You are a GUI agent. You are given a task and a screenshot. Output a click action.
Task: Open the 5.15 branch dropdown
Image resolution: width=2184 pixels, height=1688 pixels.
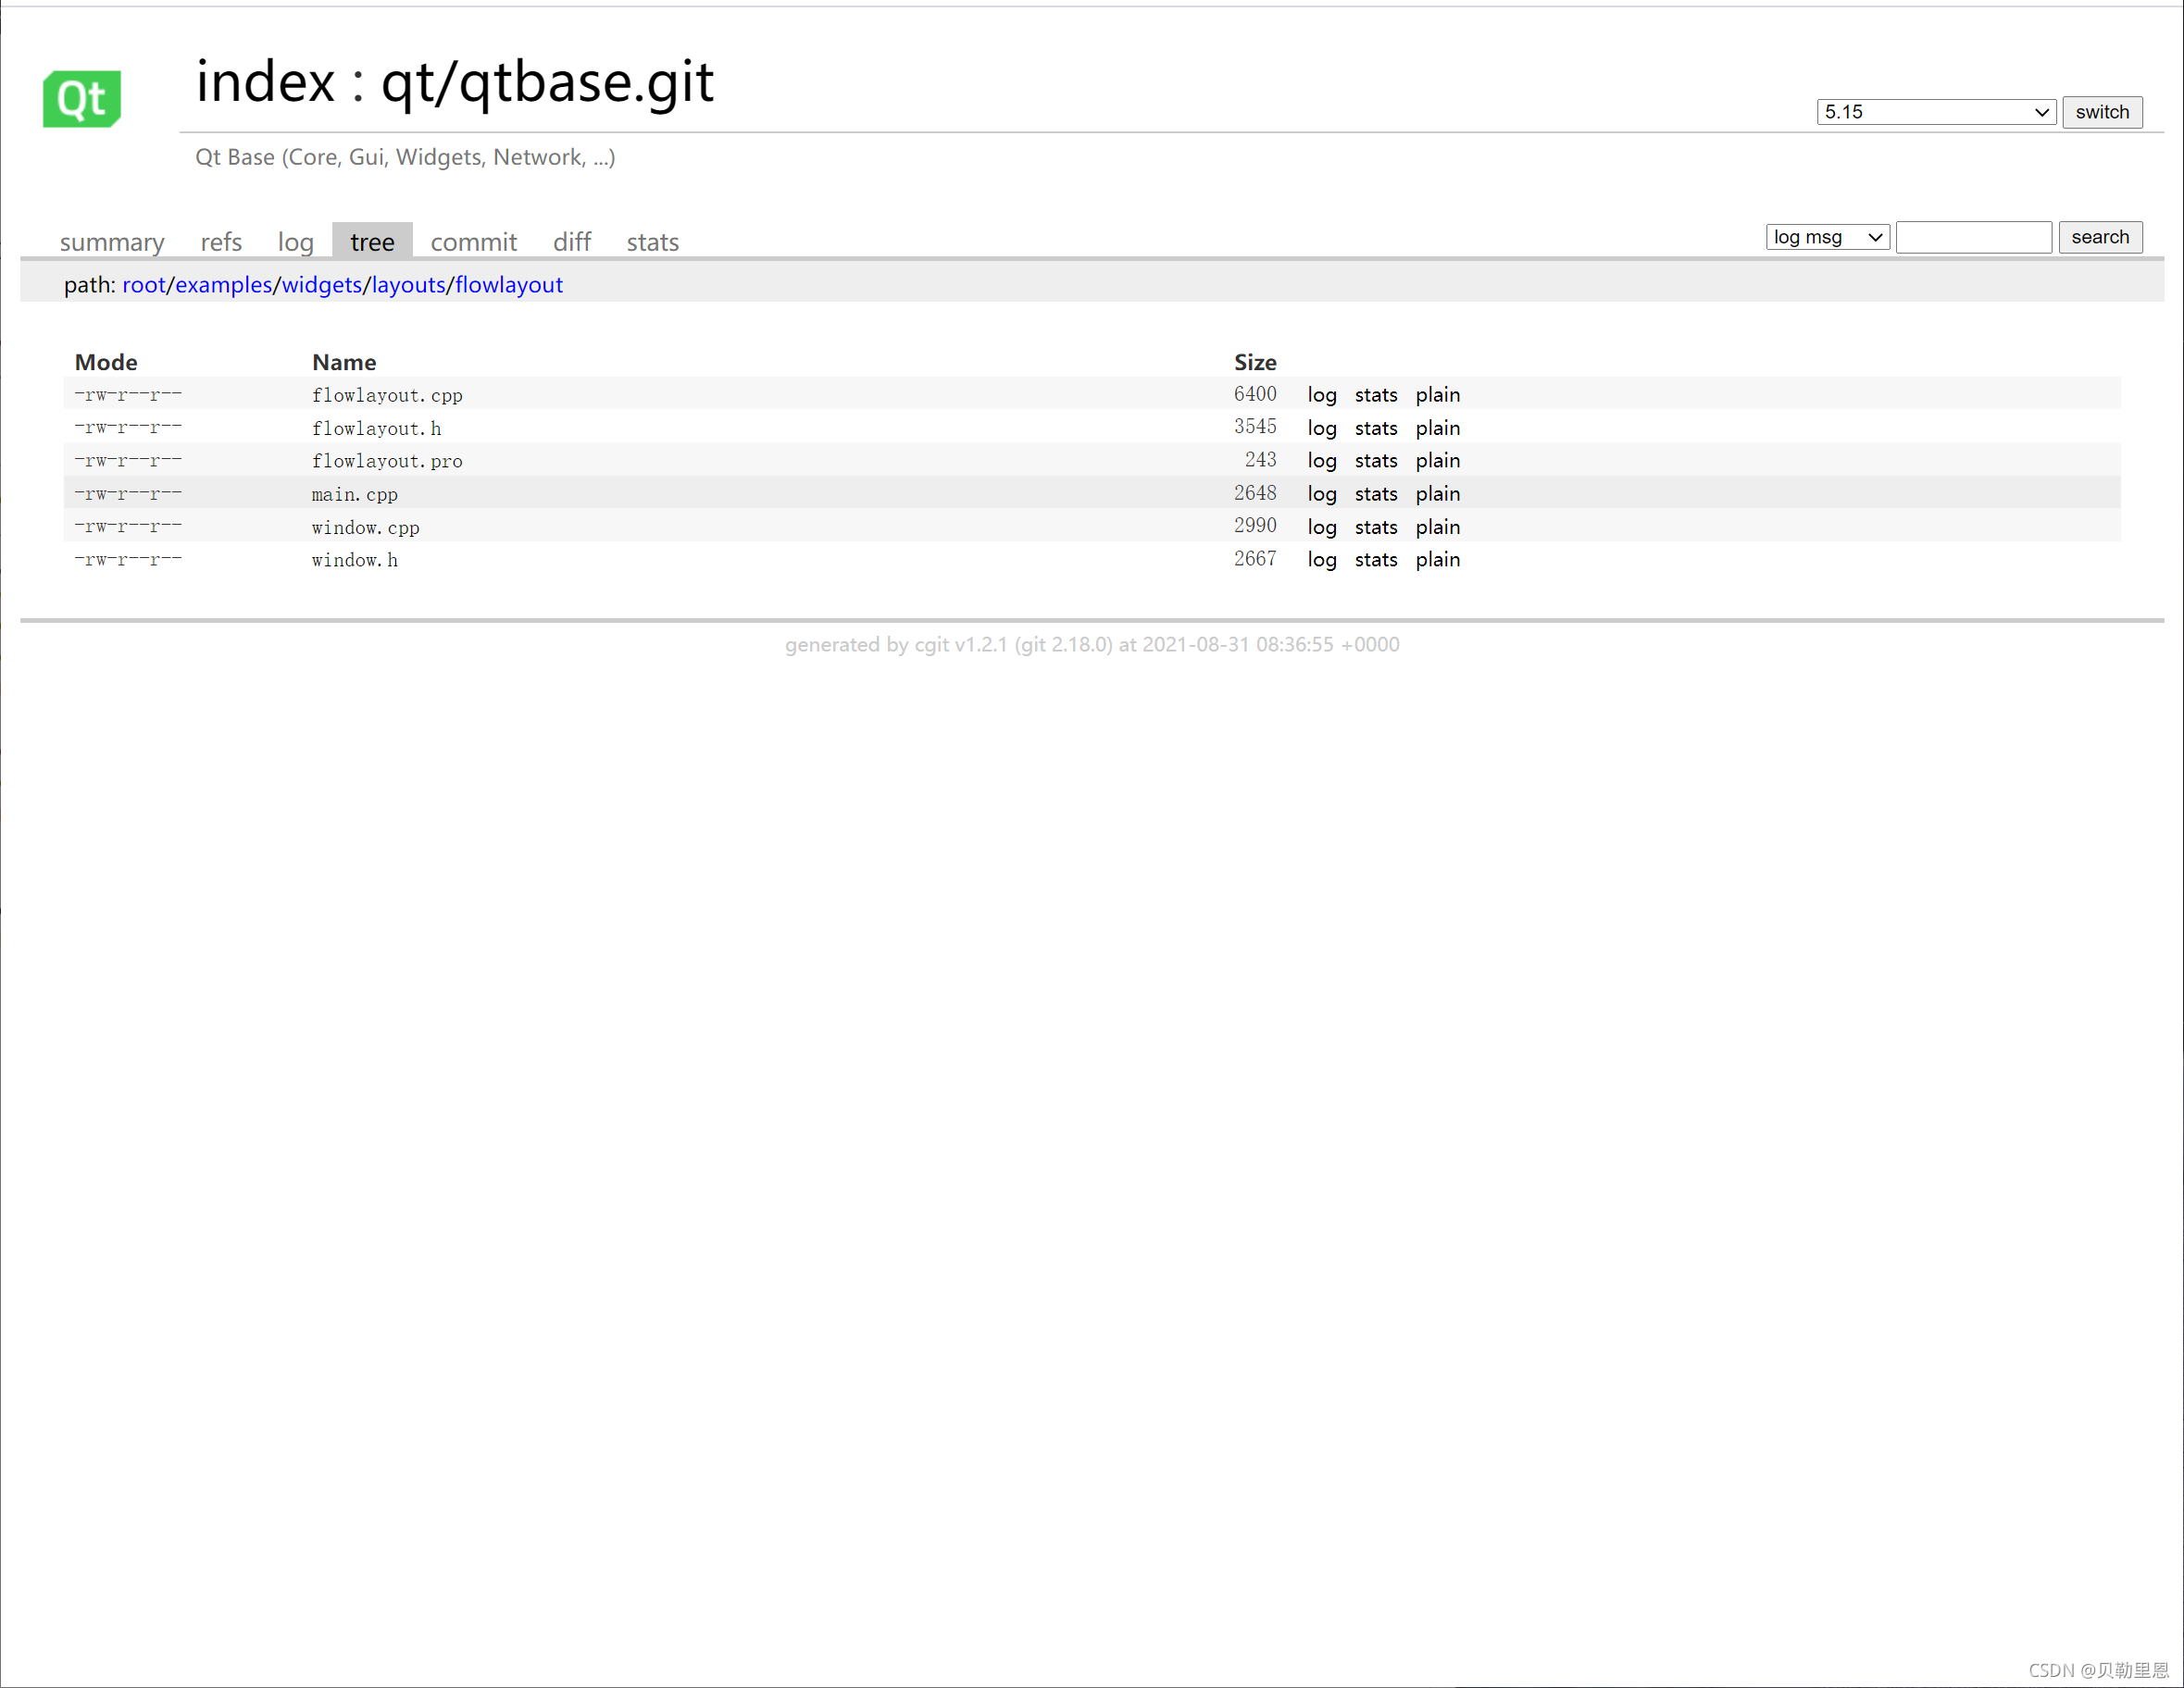click(1935, 112)
